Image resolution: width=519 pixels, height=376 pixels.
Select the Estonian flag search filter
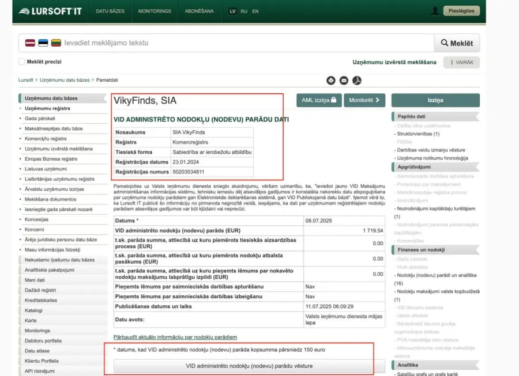pyautogui.click(x=43, y=43)
